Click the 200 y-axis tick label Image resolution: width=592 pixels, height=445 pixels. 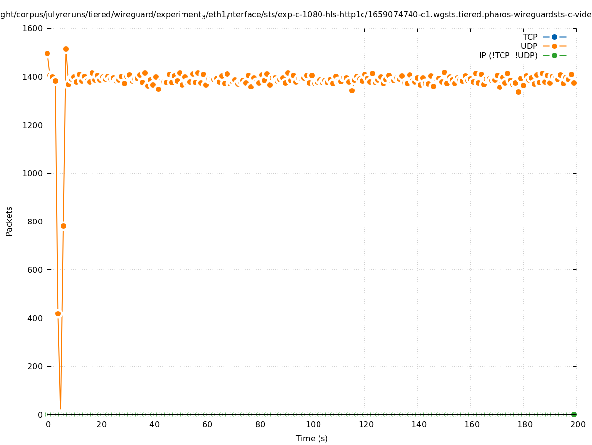click(35, 366)
